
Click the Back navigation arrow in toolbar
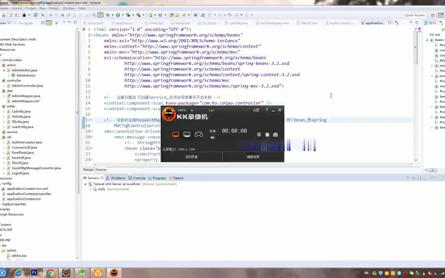pyautogui.click(x=236, y=15)
